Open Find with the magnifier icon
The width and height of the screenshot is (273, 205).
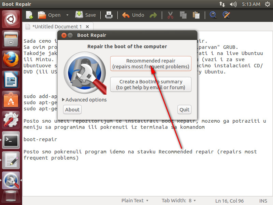pyautogui.click(x=213, y=15)
